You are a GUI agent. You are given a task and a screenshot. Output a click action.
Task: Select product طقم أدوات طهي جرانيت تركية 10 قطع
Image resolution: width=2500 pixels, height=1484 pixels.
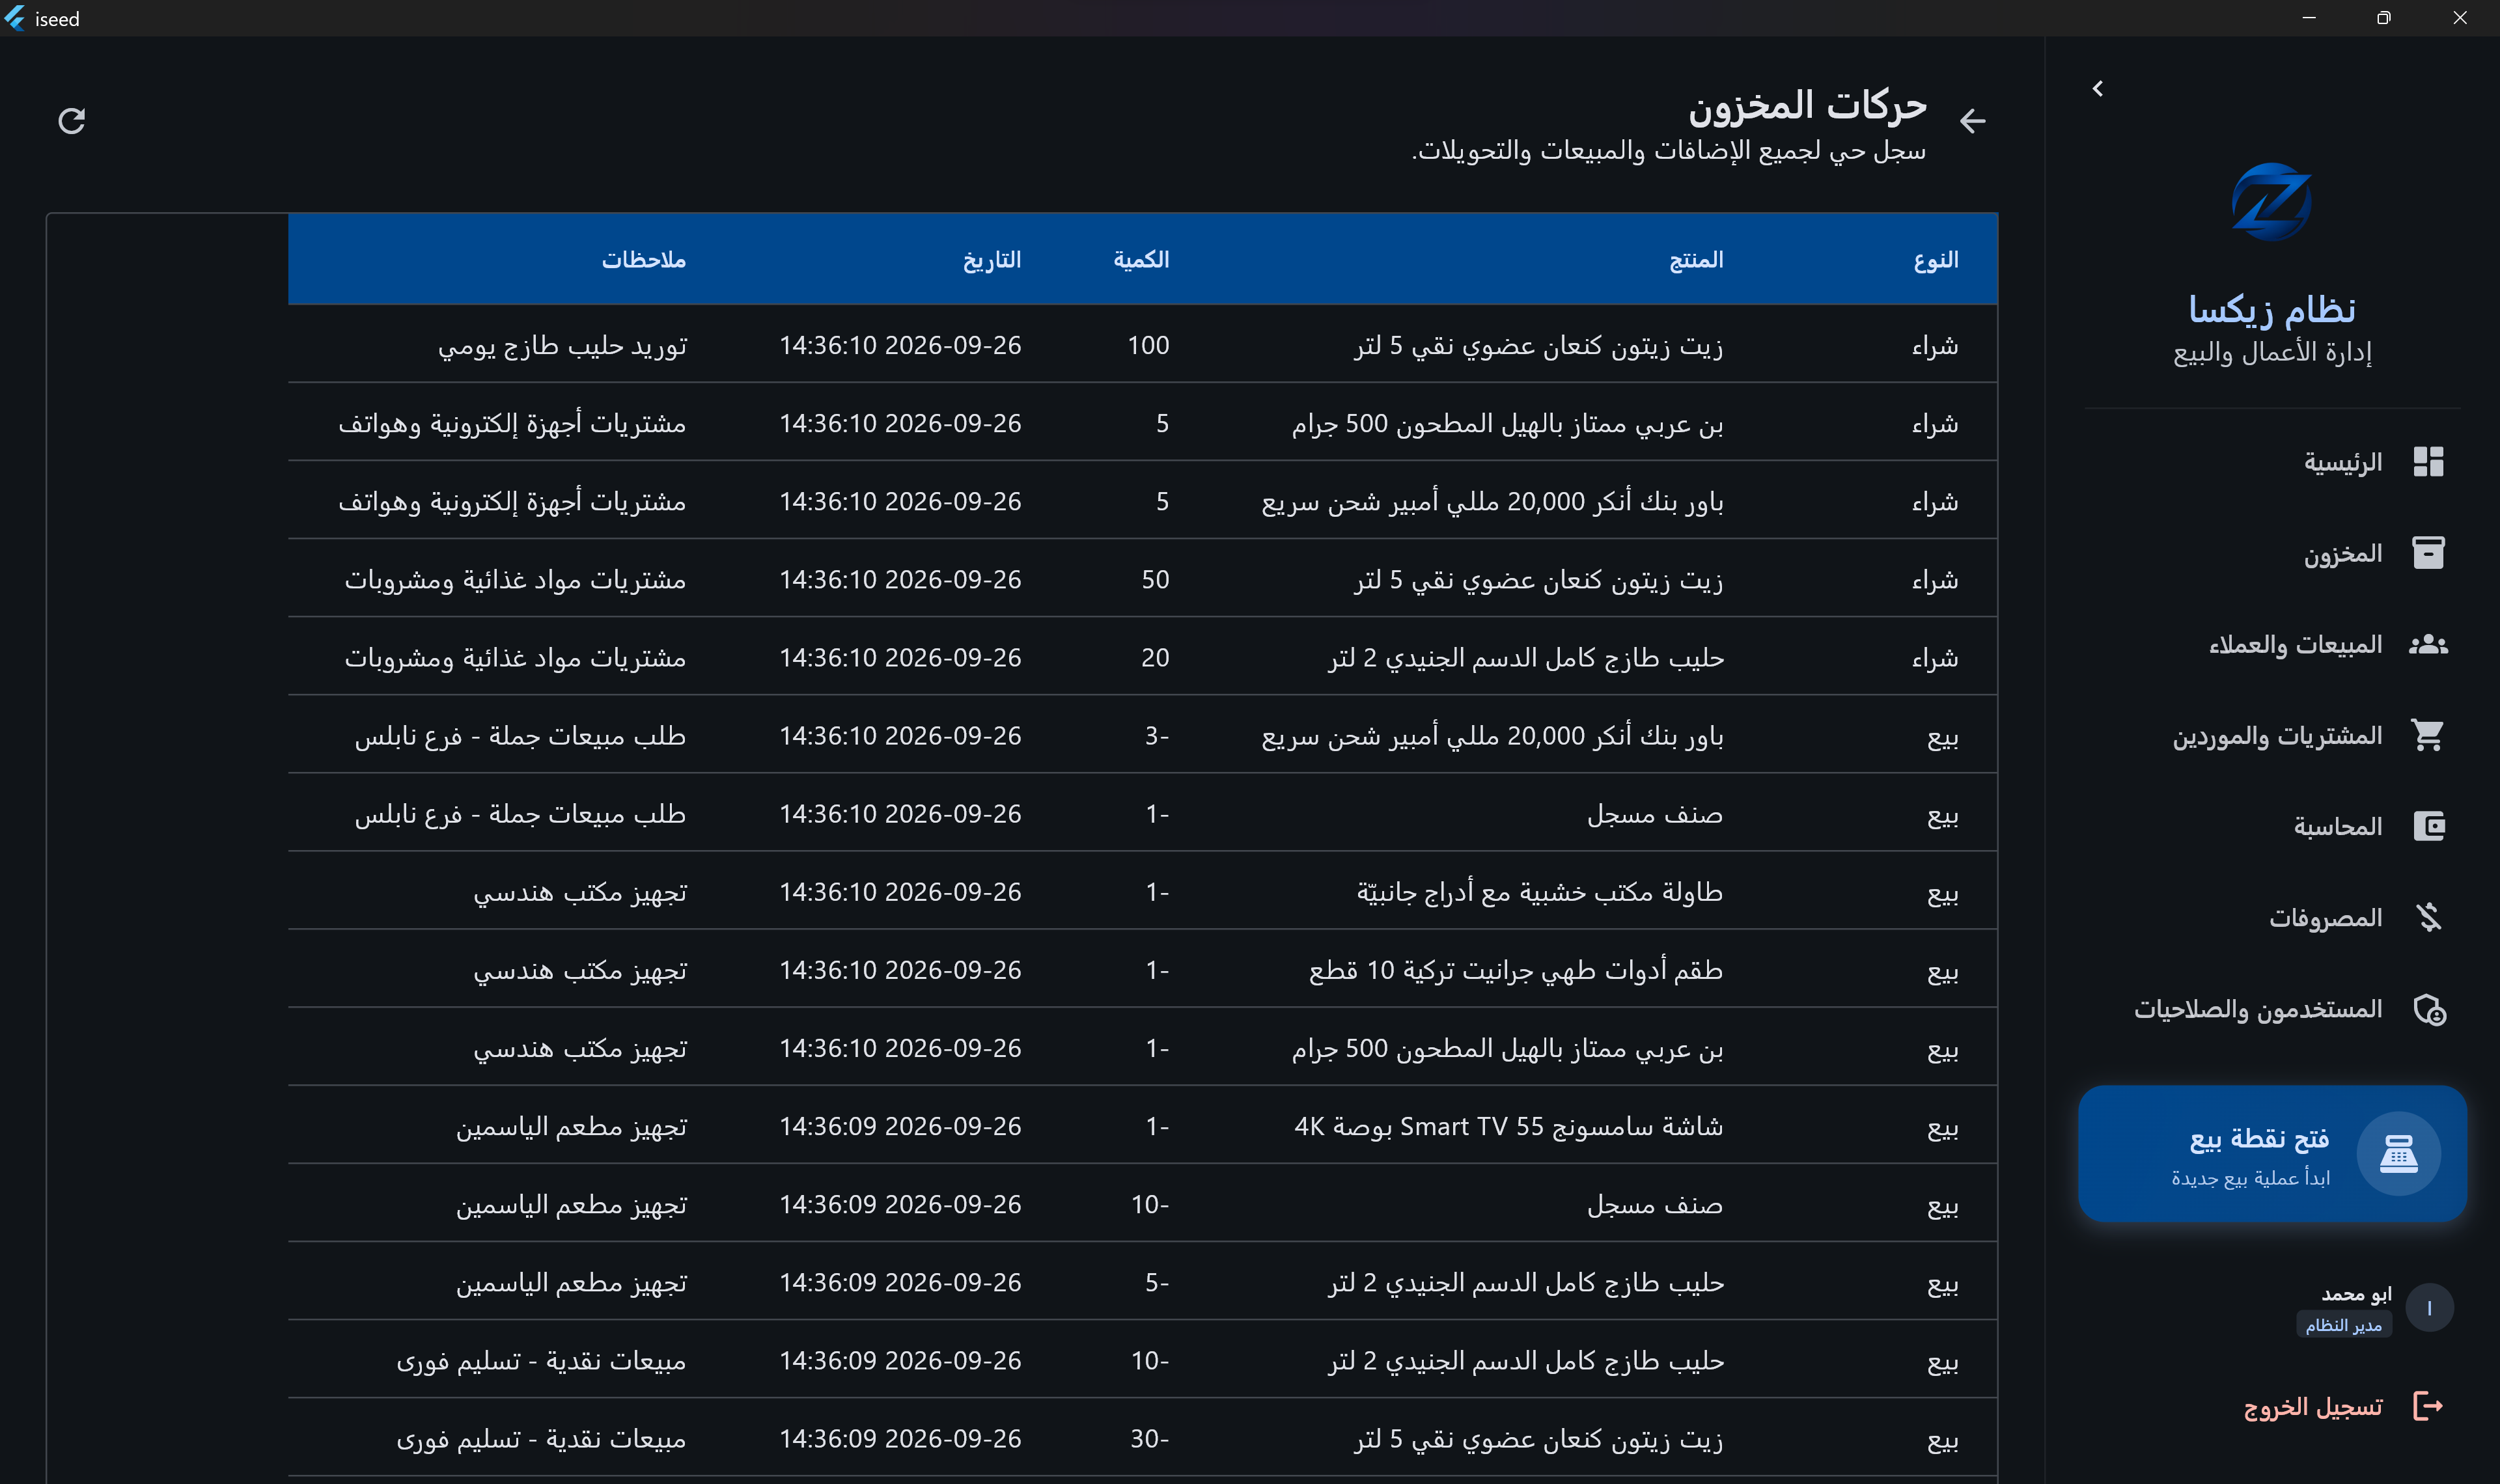(1516, 970)
